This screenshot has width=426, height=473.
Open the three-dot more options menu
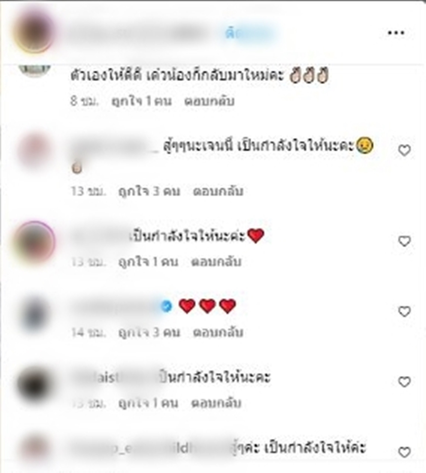[x=396, y=33]
